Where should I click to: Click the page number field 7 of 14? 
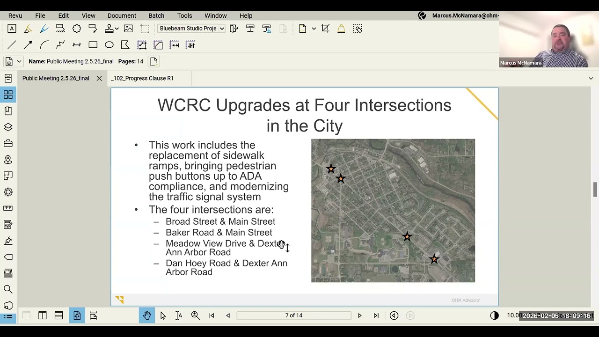[x=294, y=315]
